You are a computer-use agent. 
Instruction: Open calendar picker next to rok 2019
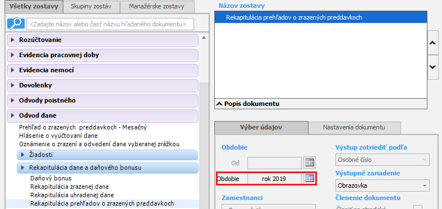point(310,179)
